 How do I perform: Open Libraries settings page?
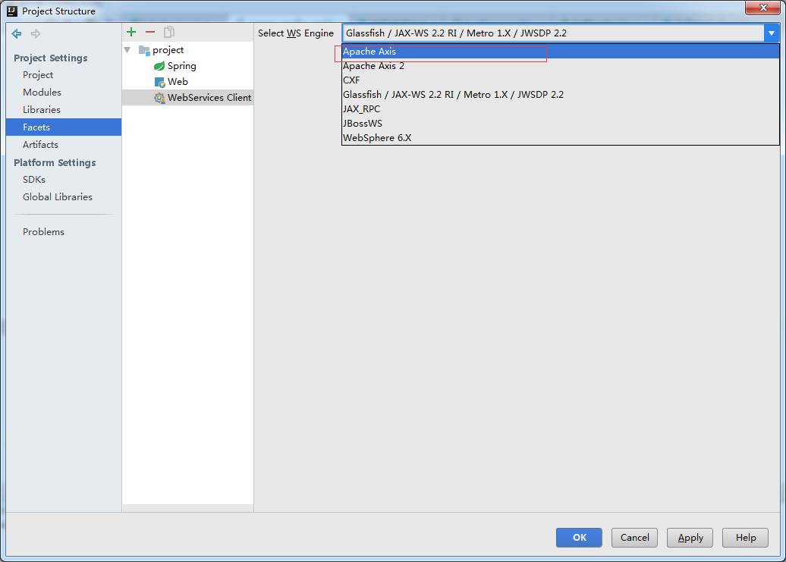[x=64, y=110]
